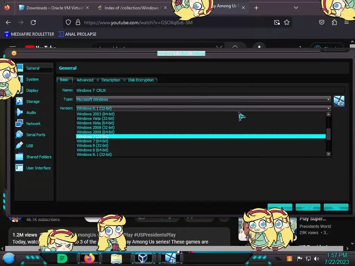Viewport: 355px width, 266px height.
Task: Open File Explorer from the taskbar
Action: coord(116,258)
